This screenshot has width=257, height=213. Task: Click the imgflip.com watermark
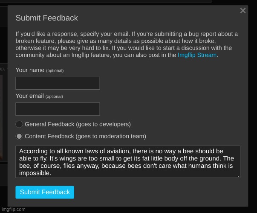tap(13, 209)
